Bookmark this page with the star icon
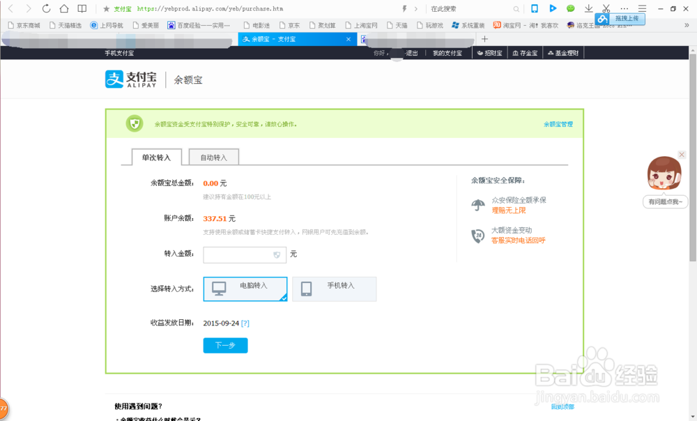 [106, 8]
